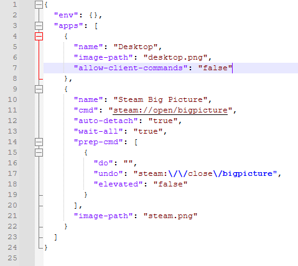Click the "undo" key text
This screenshot has height=266, width=298.
point(108,173)
